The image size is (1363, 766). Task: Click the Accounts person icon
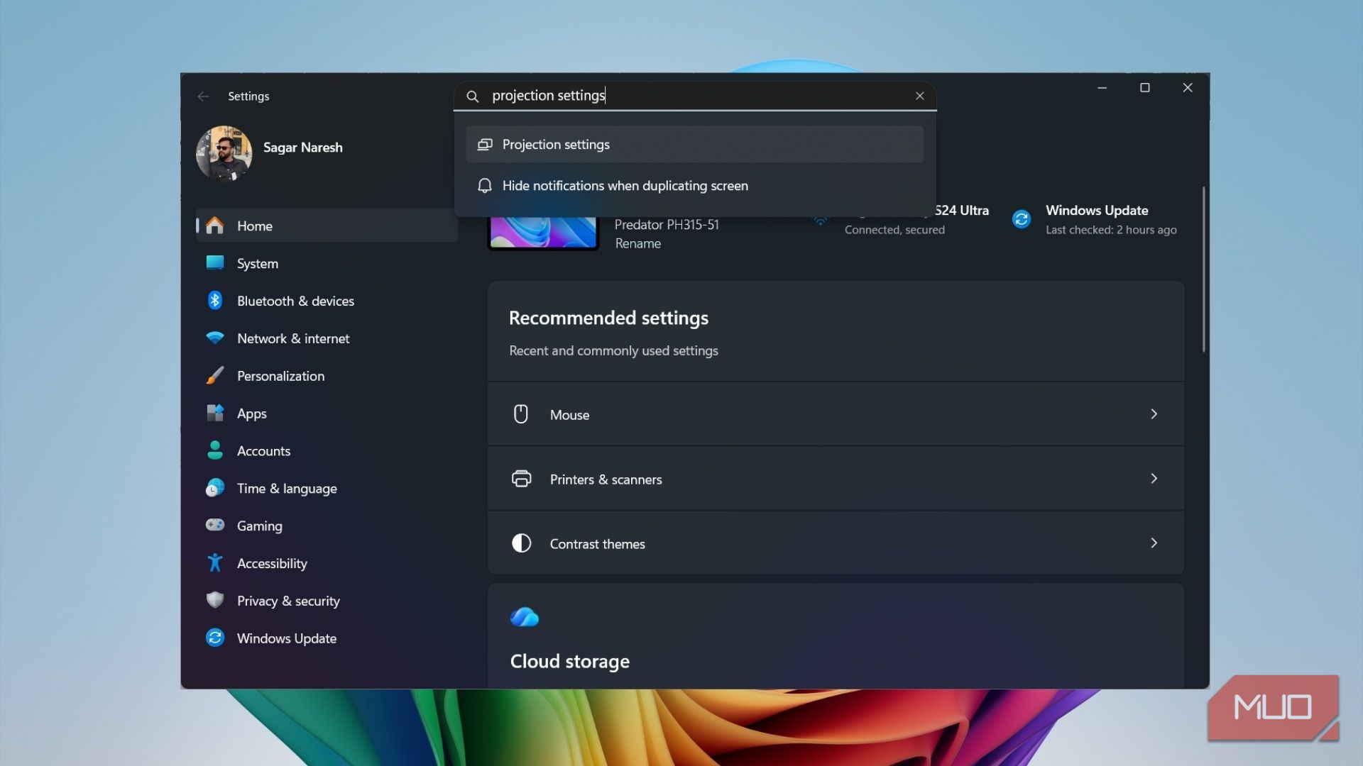point(215,450)
